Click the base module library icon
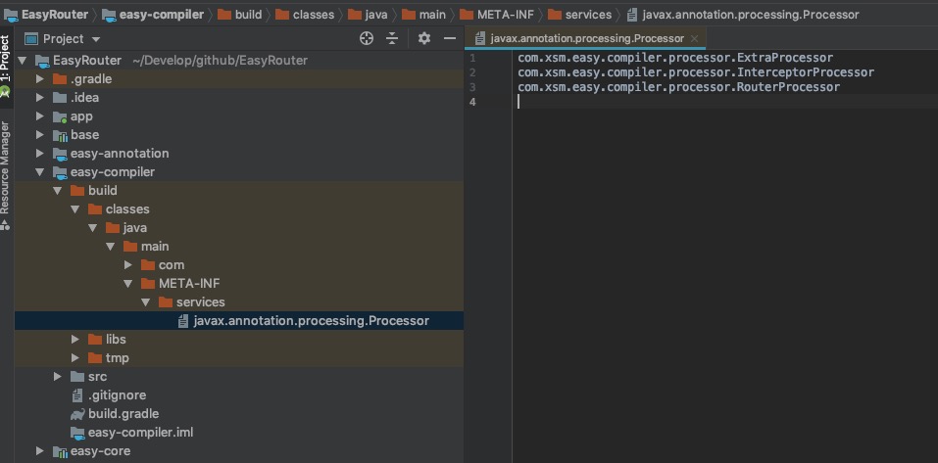The image size is (938, 463). pyautogui.click(x=60, y=136)
